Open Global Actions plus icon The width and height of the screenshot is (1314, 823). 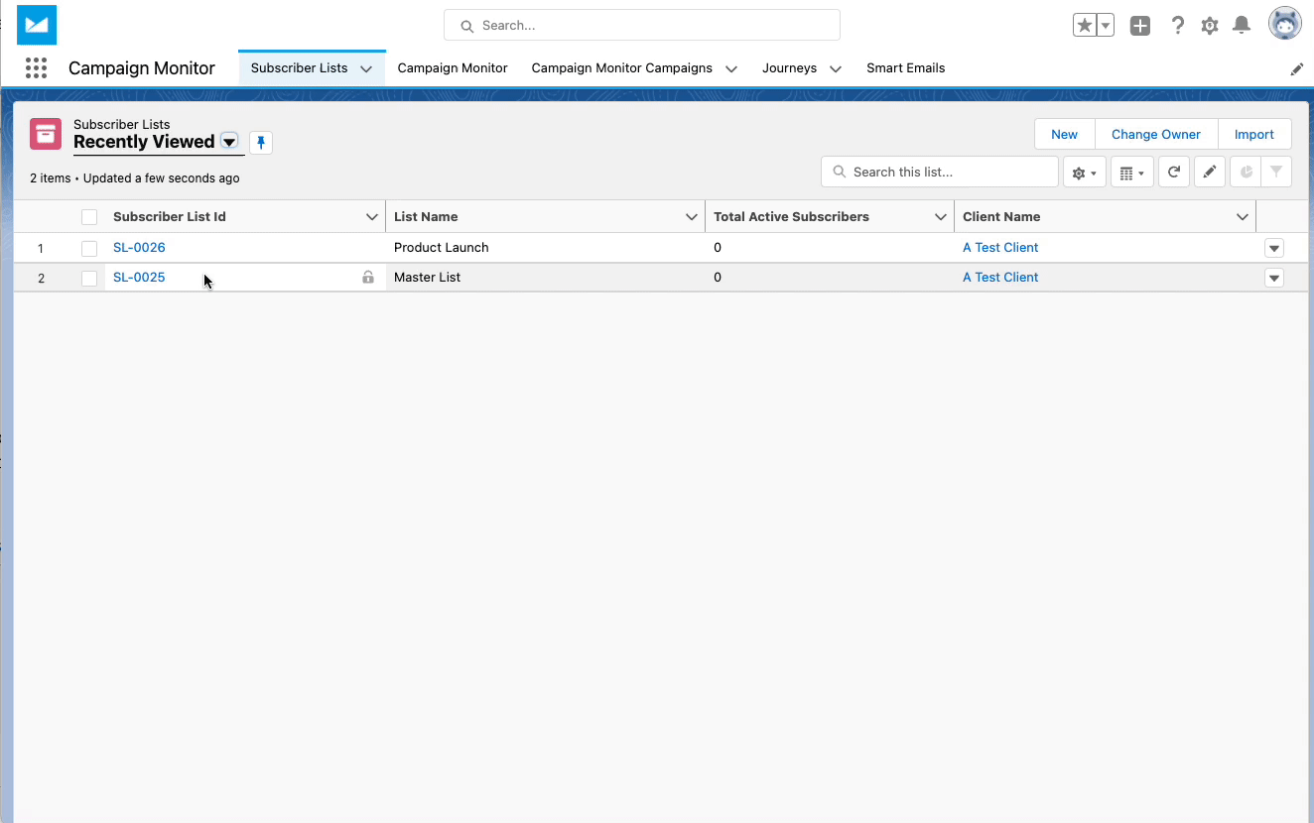(x=1140, y=26)
